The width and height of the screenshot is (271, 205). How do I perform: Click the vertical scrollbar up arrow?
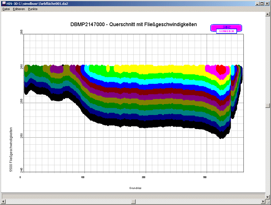click(268, 14)
